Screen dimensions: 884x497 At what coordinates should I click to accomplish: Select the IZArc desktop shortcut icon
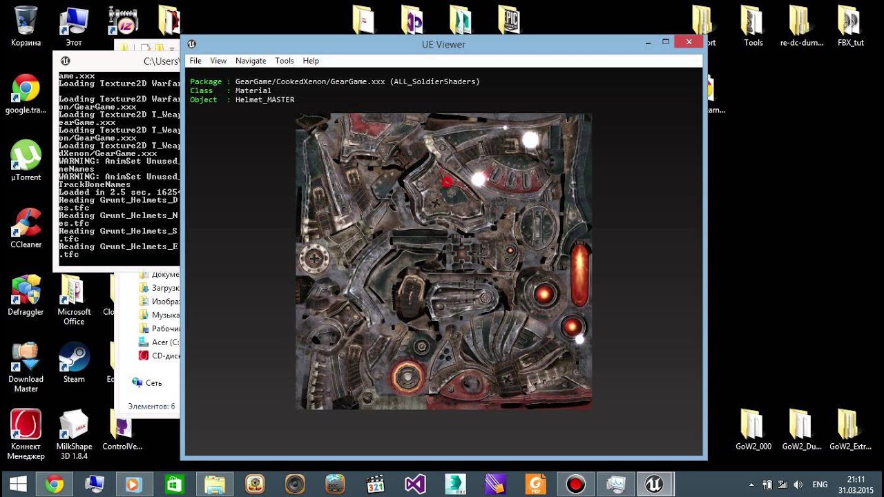click(x=122, y=21)
